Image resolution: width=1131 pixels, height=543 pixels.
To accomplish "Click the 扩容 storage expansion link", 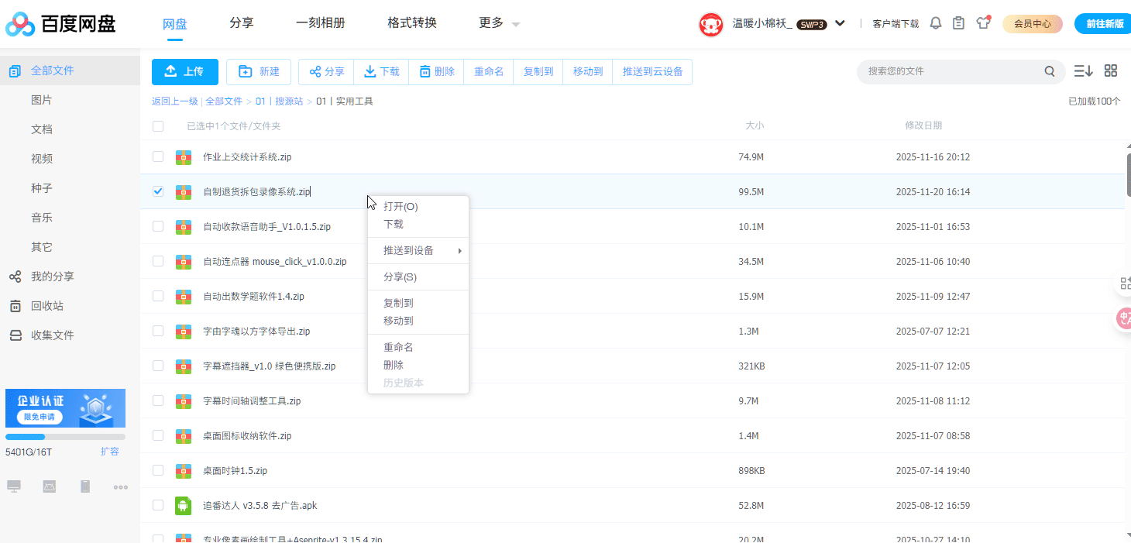I will click(109, 452).
